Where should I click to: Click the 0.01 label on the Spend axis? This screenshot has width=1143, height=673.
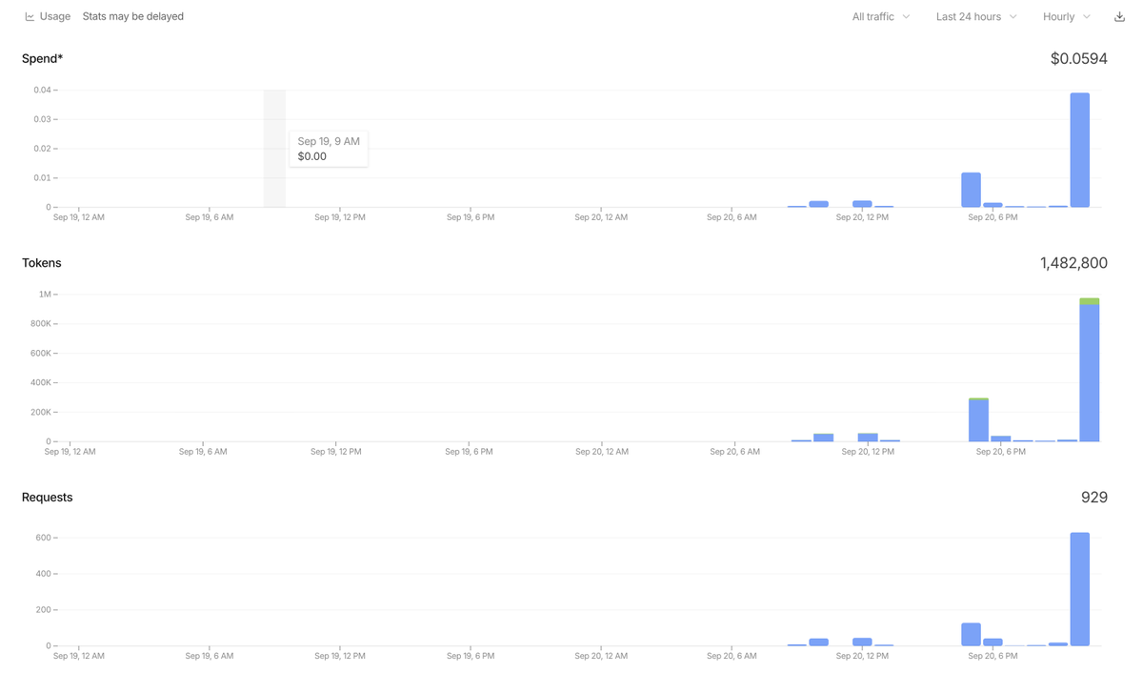pos(42,178)
